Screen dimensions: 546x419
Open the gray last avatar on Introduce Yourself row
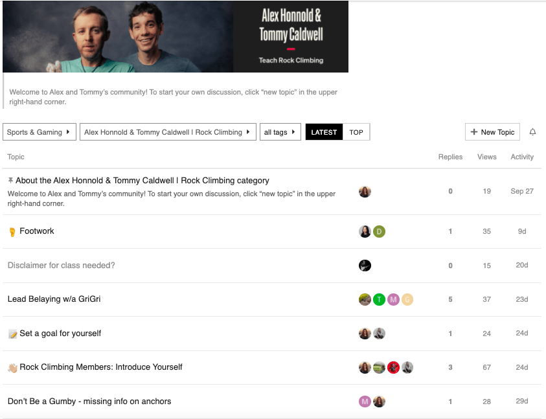pyautogui.click(x=407, y=367)
